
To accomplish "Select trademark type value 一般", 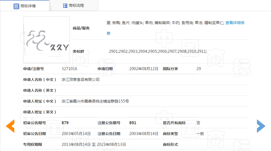I will point(200,134).
